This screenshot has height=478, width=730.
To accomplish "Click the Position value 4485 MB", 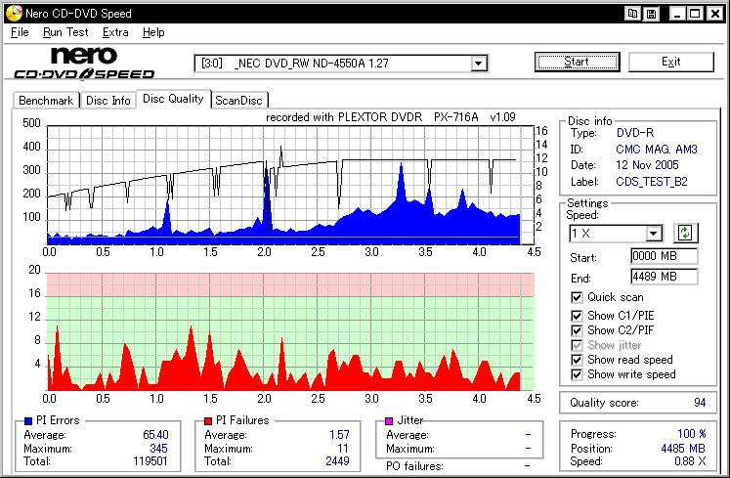I will click(x=683, y=448).
